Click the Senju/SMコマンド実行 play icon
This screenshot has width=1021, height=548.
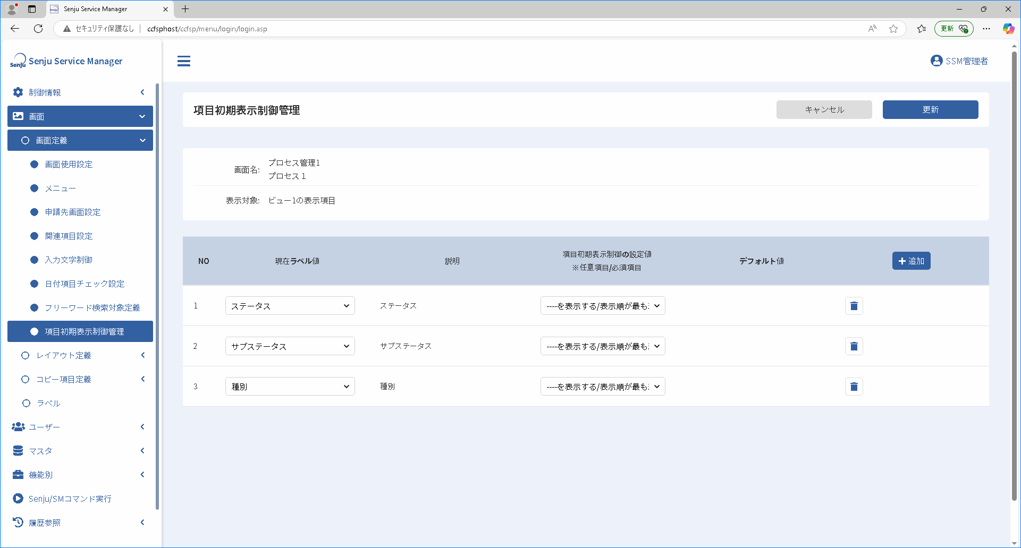[x=18, y=499]
